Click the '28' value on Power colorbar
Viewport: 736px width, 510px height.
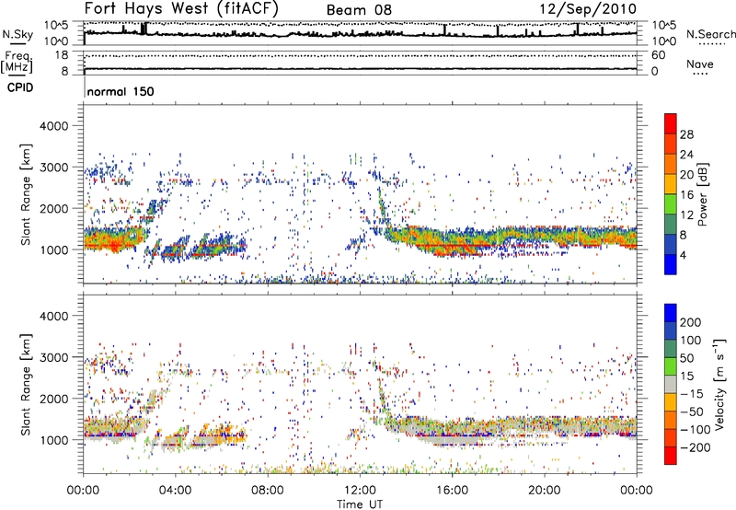pyautogui.click(x=686, y=134)
